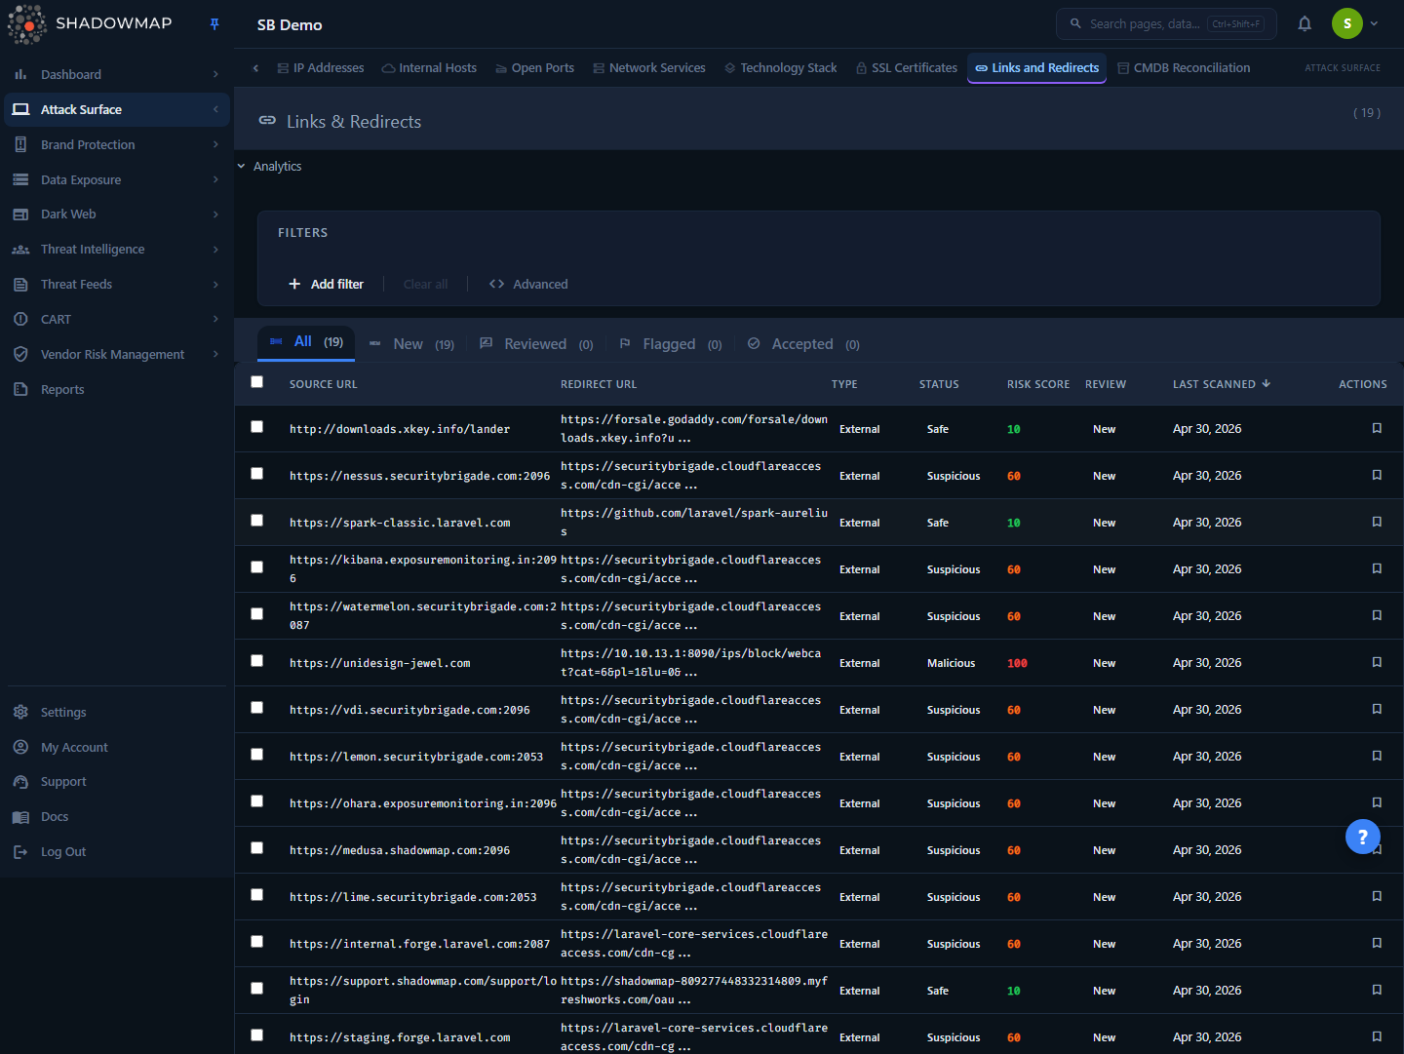Viewport: 1404px width, 1054px height.
Task: Check the downloads.xkey.info row checkbox
Action: (x=257, y=427)
